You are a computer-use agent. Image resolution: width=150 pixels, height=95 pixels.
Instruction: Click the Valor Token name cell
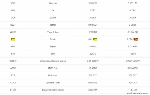[53, 32]
